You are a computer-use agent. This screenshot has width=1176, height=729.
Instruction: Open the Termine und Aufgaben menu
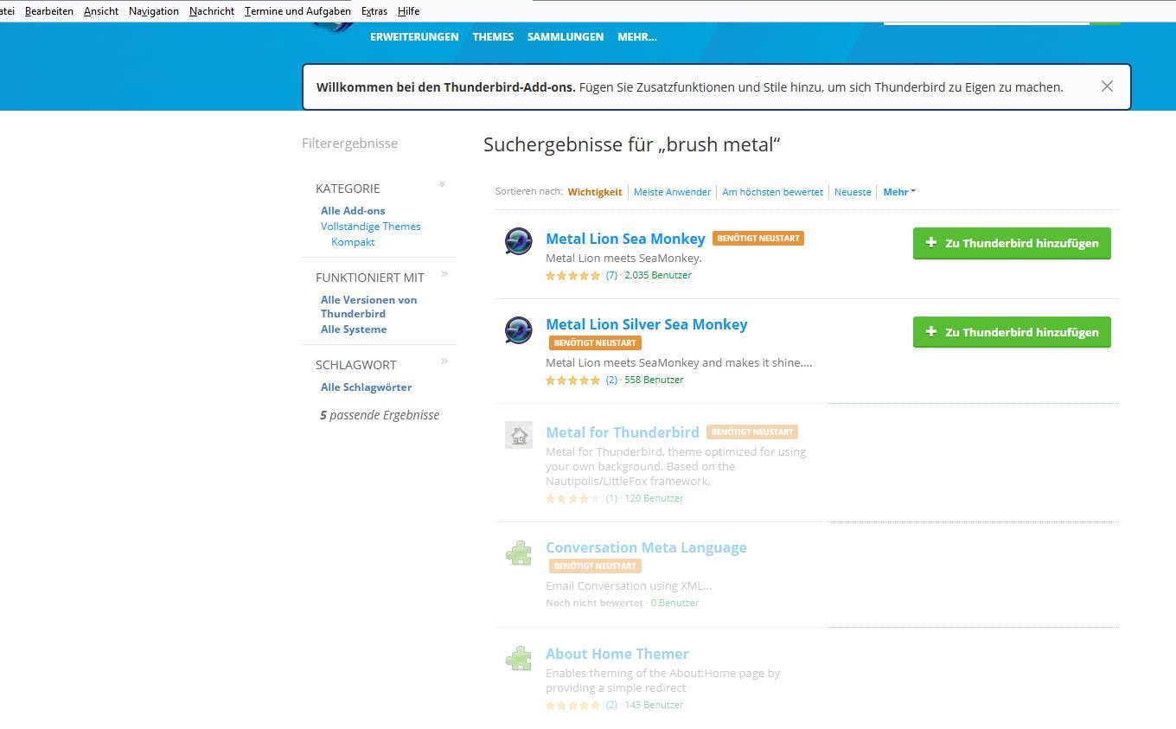pos(297,11)
